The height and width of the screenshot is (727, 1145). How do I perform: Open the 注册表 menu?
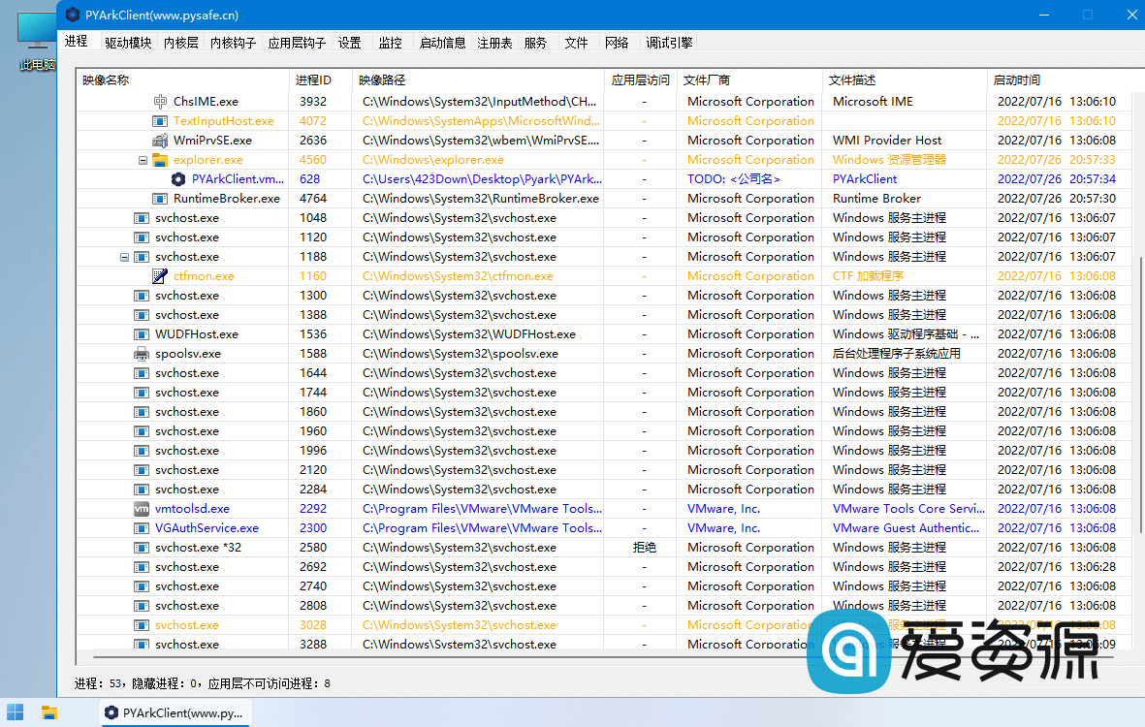493,42
